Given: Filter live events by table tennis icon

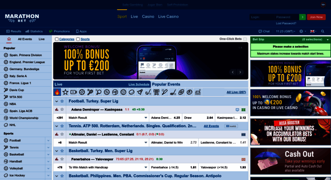Looking at the screenshot, I should pyautogui.click(x=98, y=92).
